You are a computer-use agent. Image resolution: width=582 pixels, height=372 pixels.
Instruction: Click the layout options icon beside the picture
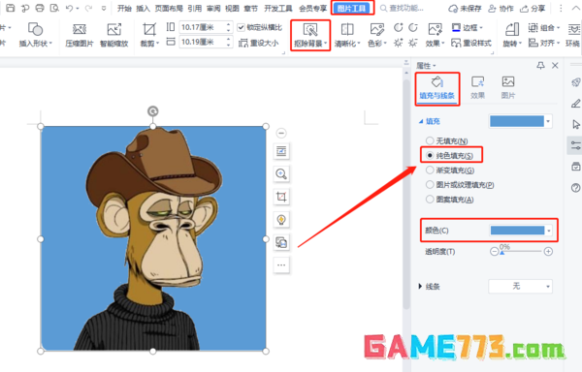point(281,151)
